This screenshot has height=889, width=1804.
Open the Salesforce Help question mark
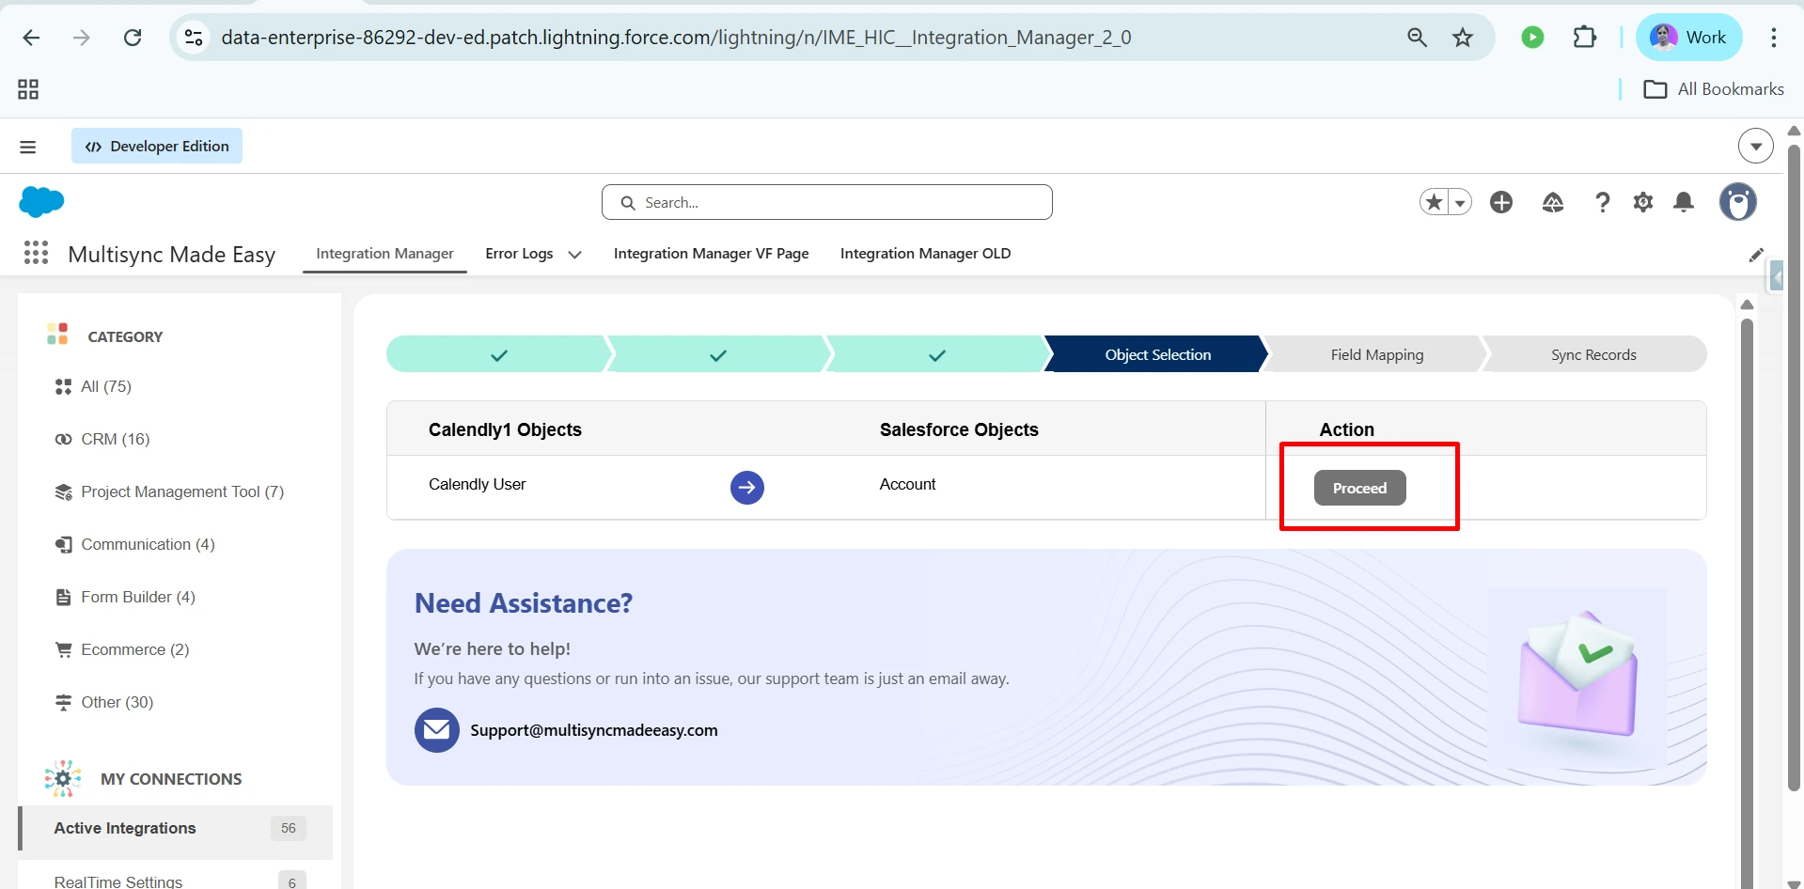click(1602, 202)
